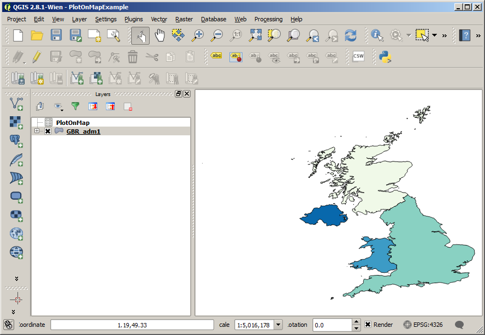Screen dimensions: 485x335
Task: Enable editing with the pencil toolbar icon
Action: (37, 56)
